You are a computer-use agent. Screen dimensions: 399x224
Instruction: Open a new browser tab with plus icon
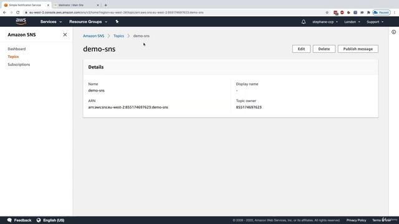[105, 5]
